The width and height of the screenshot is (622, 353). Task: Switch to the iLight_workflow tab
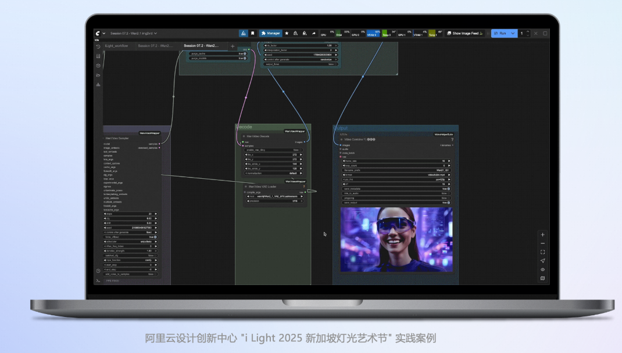tap(117, 46)
